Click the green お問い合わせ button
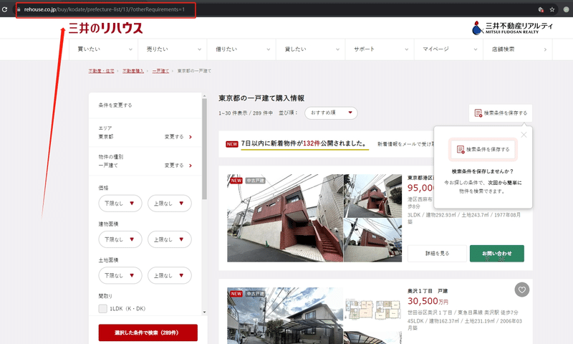This screenshot has width=573, height=344. tap(496, 253)
